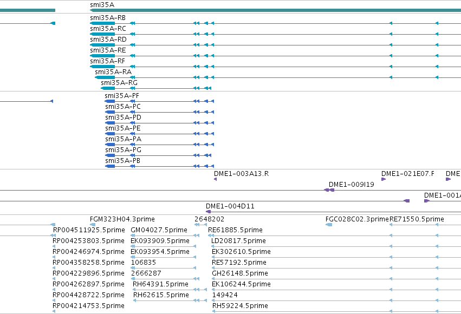Select EST RE71550.5prime
This screenshot has width=461, height=314.
[x=417, y=219]
